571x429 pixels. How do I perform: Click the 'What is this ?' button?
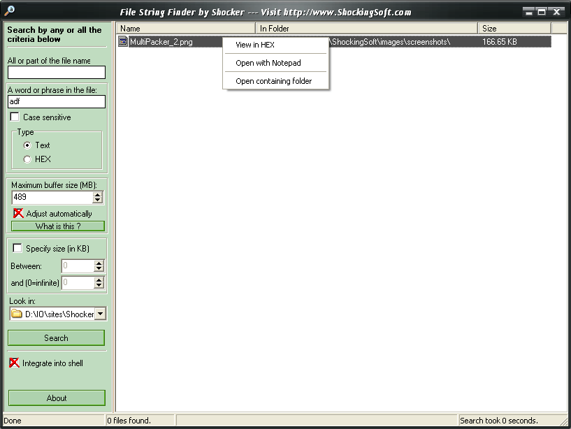coord(58,226)
